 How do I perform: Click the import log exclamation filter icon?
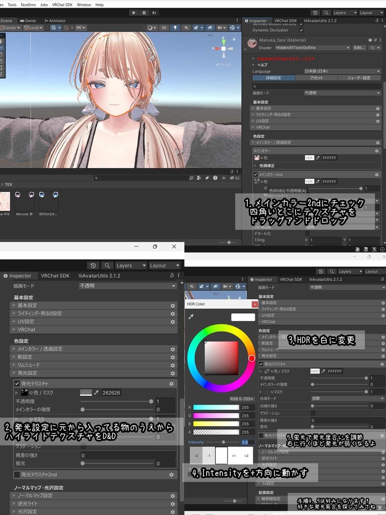215,178
